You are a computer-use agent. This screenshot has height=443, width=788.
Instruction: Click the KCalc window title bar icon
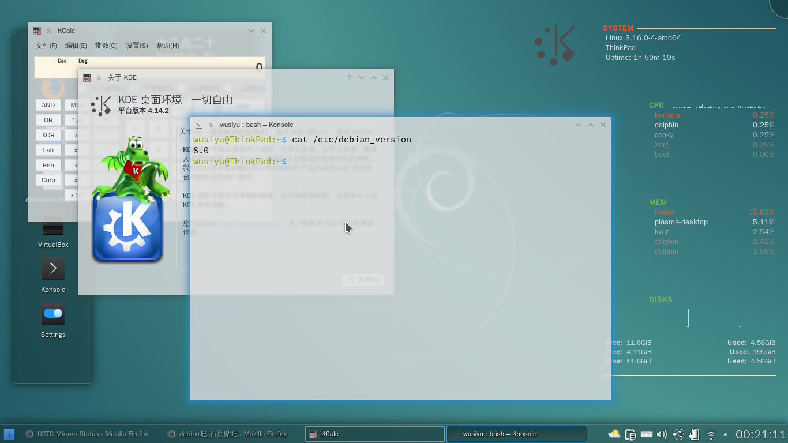(37, 31)
